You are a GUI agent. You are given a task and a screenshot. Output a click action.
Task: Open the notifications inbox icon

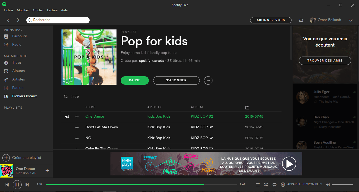click(301, 20)
